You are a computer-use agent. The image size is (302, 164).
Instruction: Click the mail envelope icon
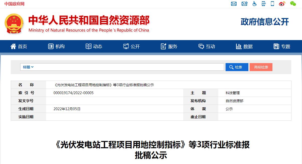234,4
